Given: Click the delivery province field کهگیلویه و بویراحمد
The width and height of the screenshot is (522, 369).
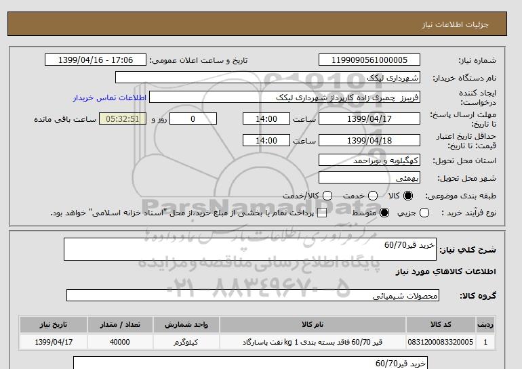Looking at the screenshot, I should tap(369, 160).
